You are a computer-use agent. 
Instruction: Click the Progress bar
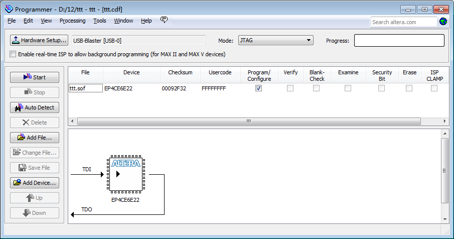[x=399, y=40]
